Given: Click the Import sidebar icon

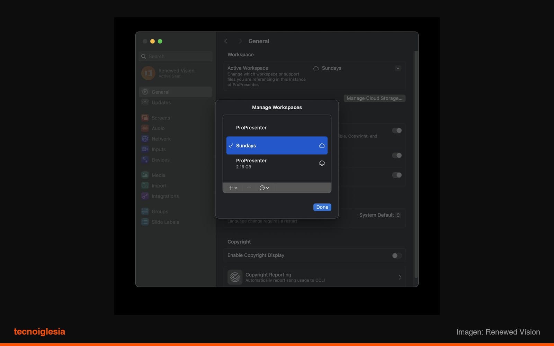Looking at the screenshot, I should click(x=145, y=185).
